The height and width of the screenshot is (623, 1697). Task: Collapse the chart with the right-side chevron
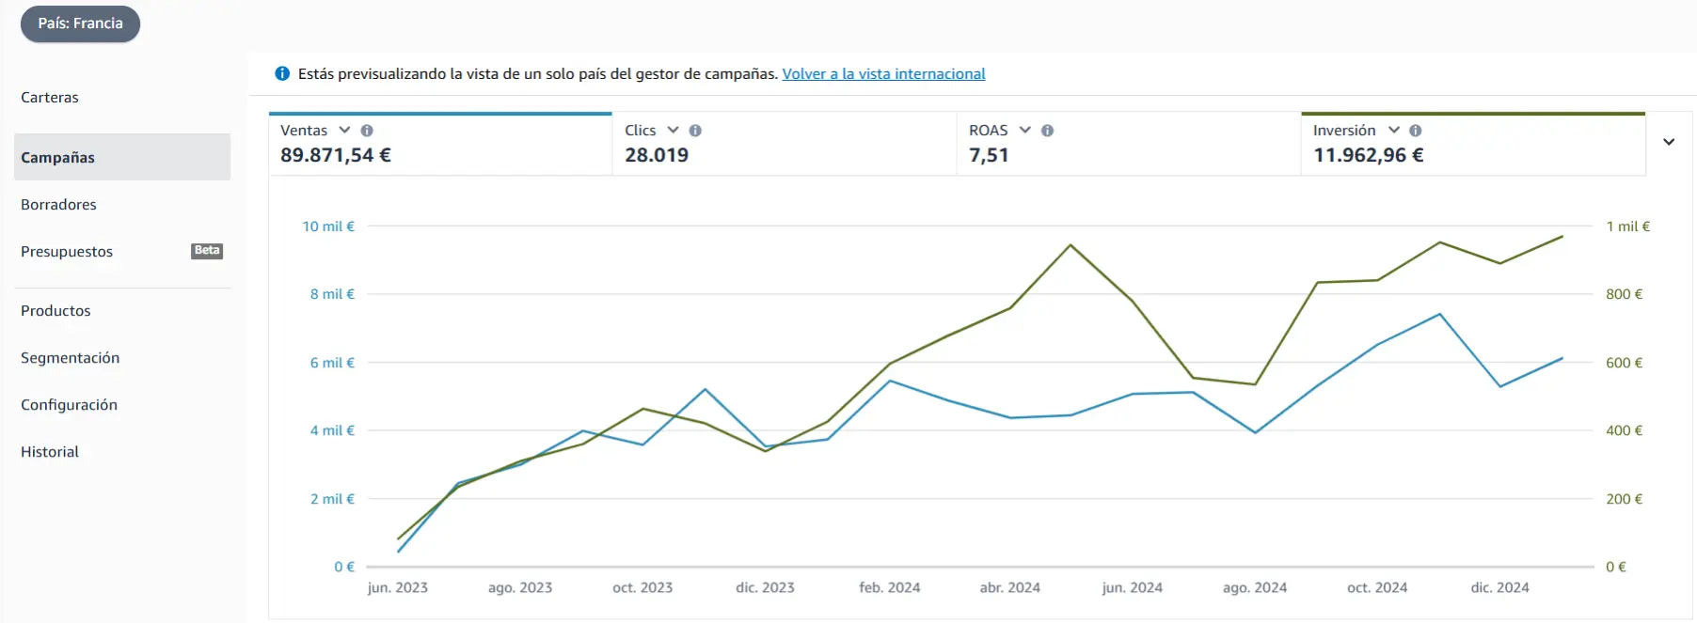[1669, 142]
